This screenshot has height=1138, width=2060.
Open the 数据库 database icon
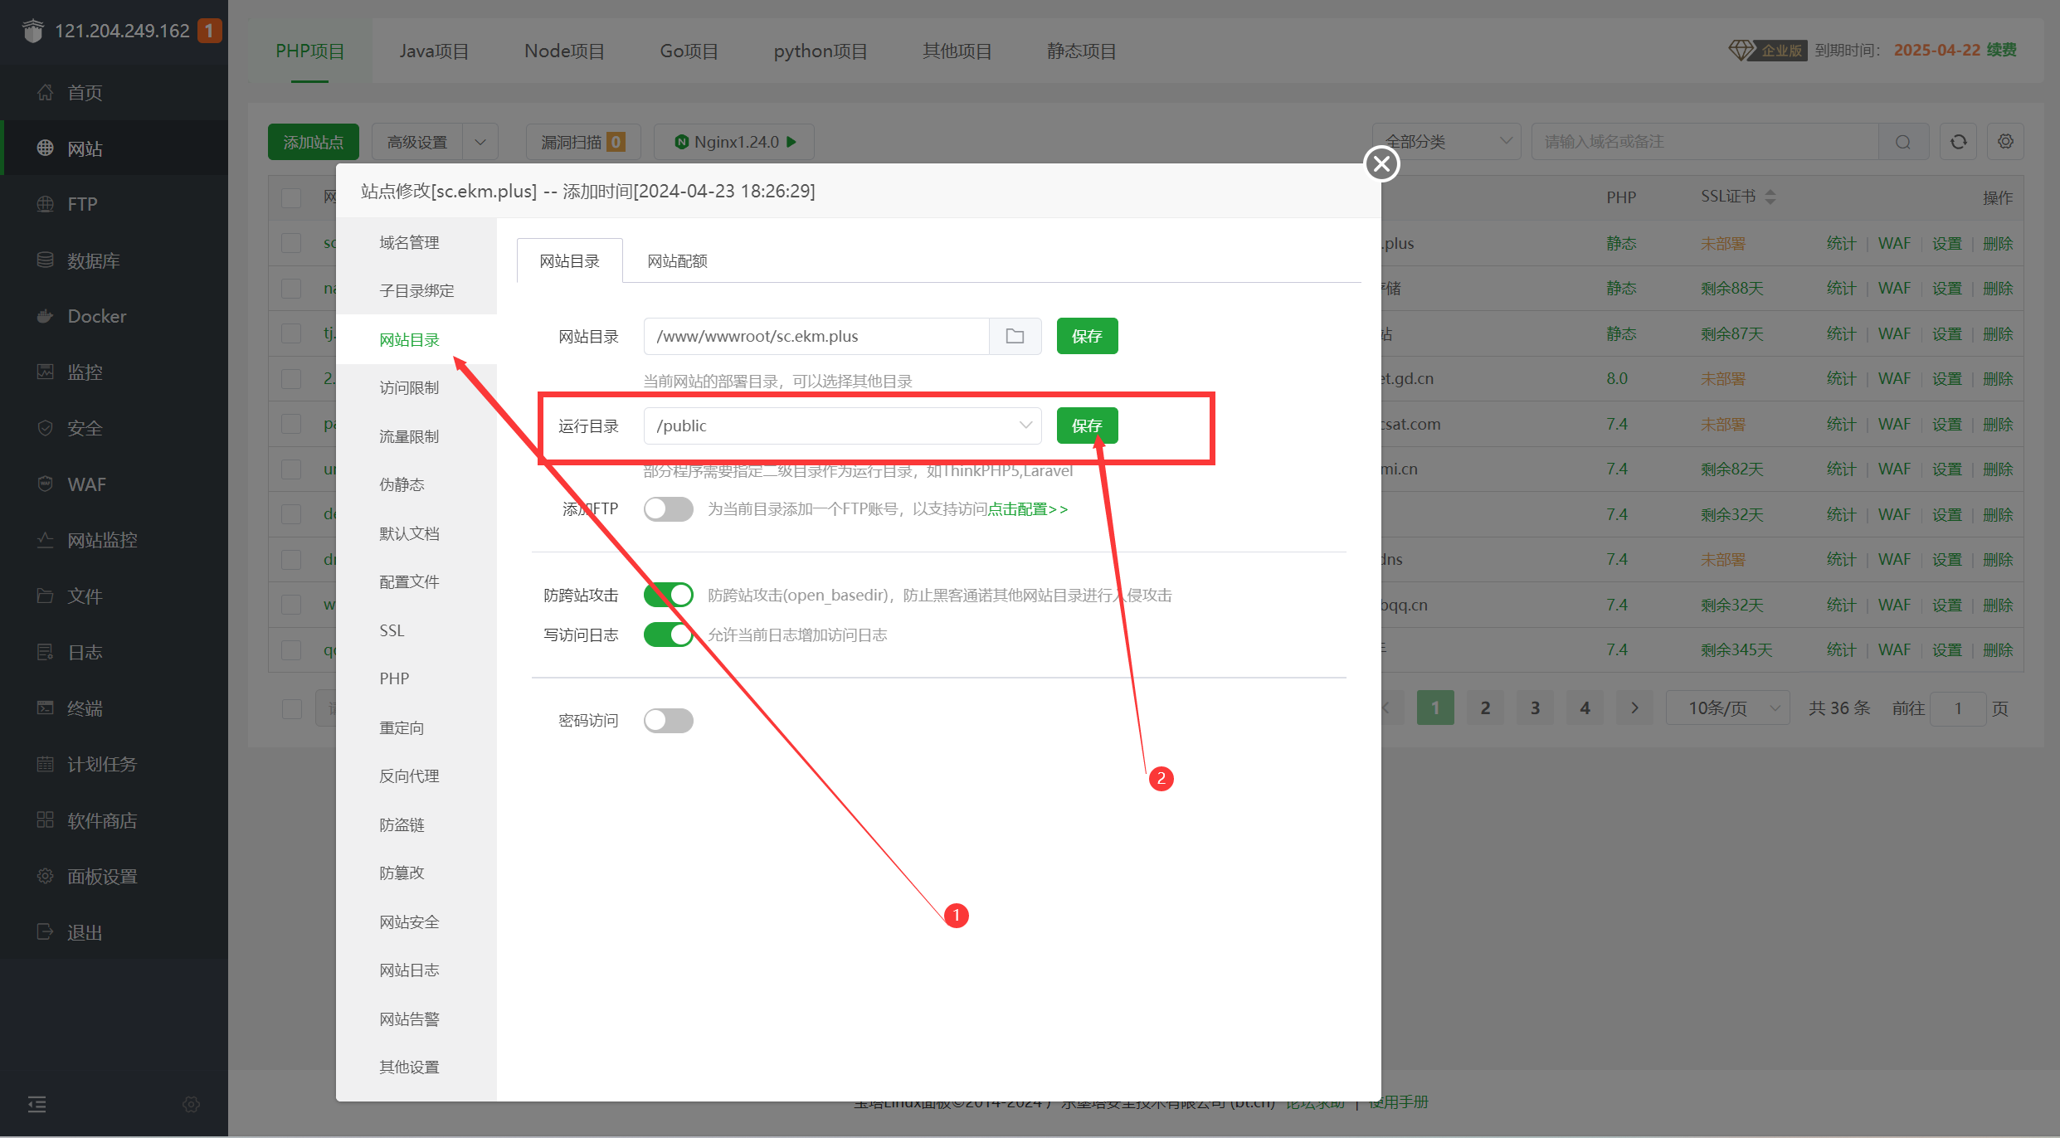tap(45, 260)
